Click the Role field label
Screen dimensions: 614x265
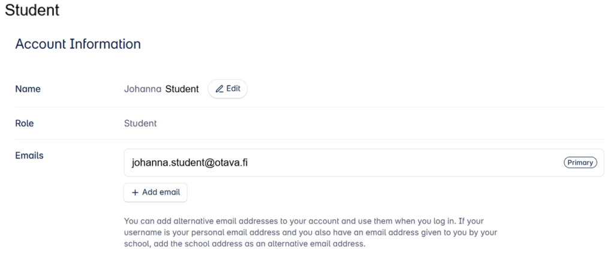[x=24, y=123]
